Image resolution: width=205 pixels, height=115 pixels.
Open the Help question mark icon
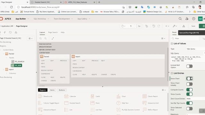tap(193, 19)
